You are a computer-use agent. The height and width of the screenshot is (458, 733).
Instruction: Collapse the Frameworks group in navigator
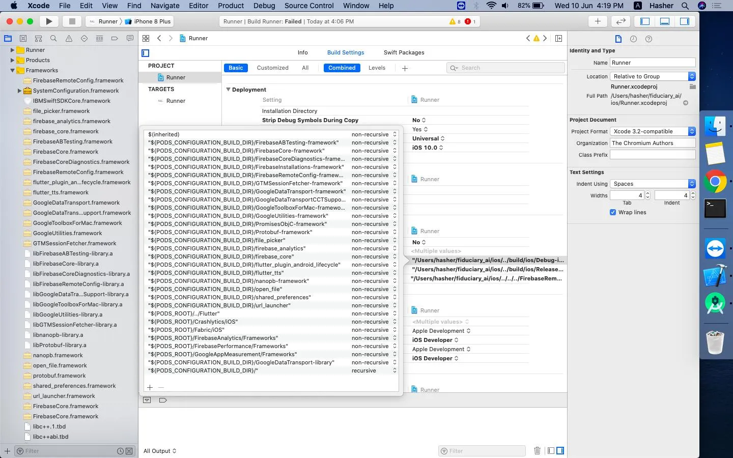coord(12,70)
